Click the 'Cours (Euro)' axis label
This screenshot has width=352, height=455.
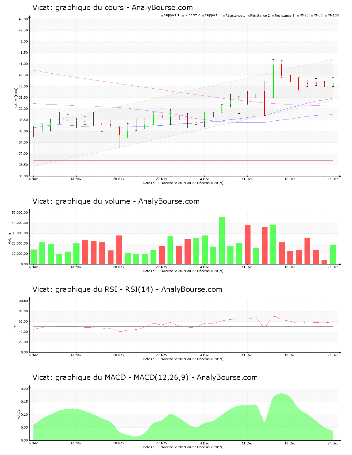16,98
